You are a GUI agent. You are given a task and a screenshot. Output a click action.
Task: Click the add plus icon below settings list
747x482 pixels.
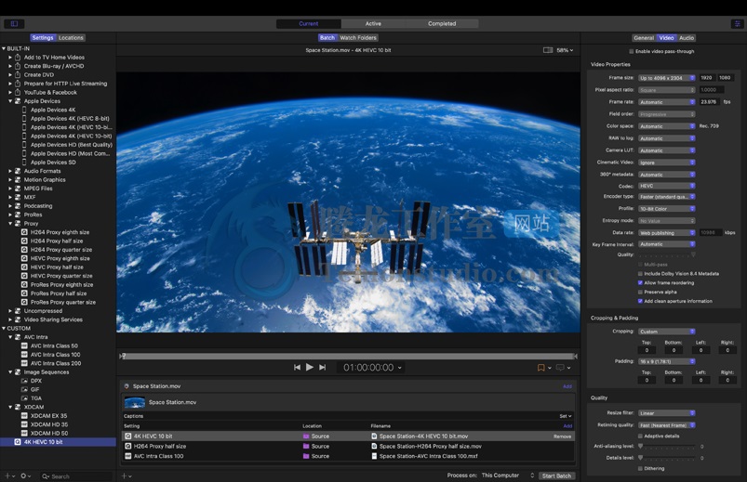pos(9,475)
